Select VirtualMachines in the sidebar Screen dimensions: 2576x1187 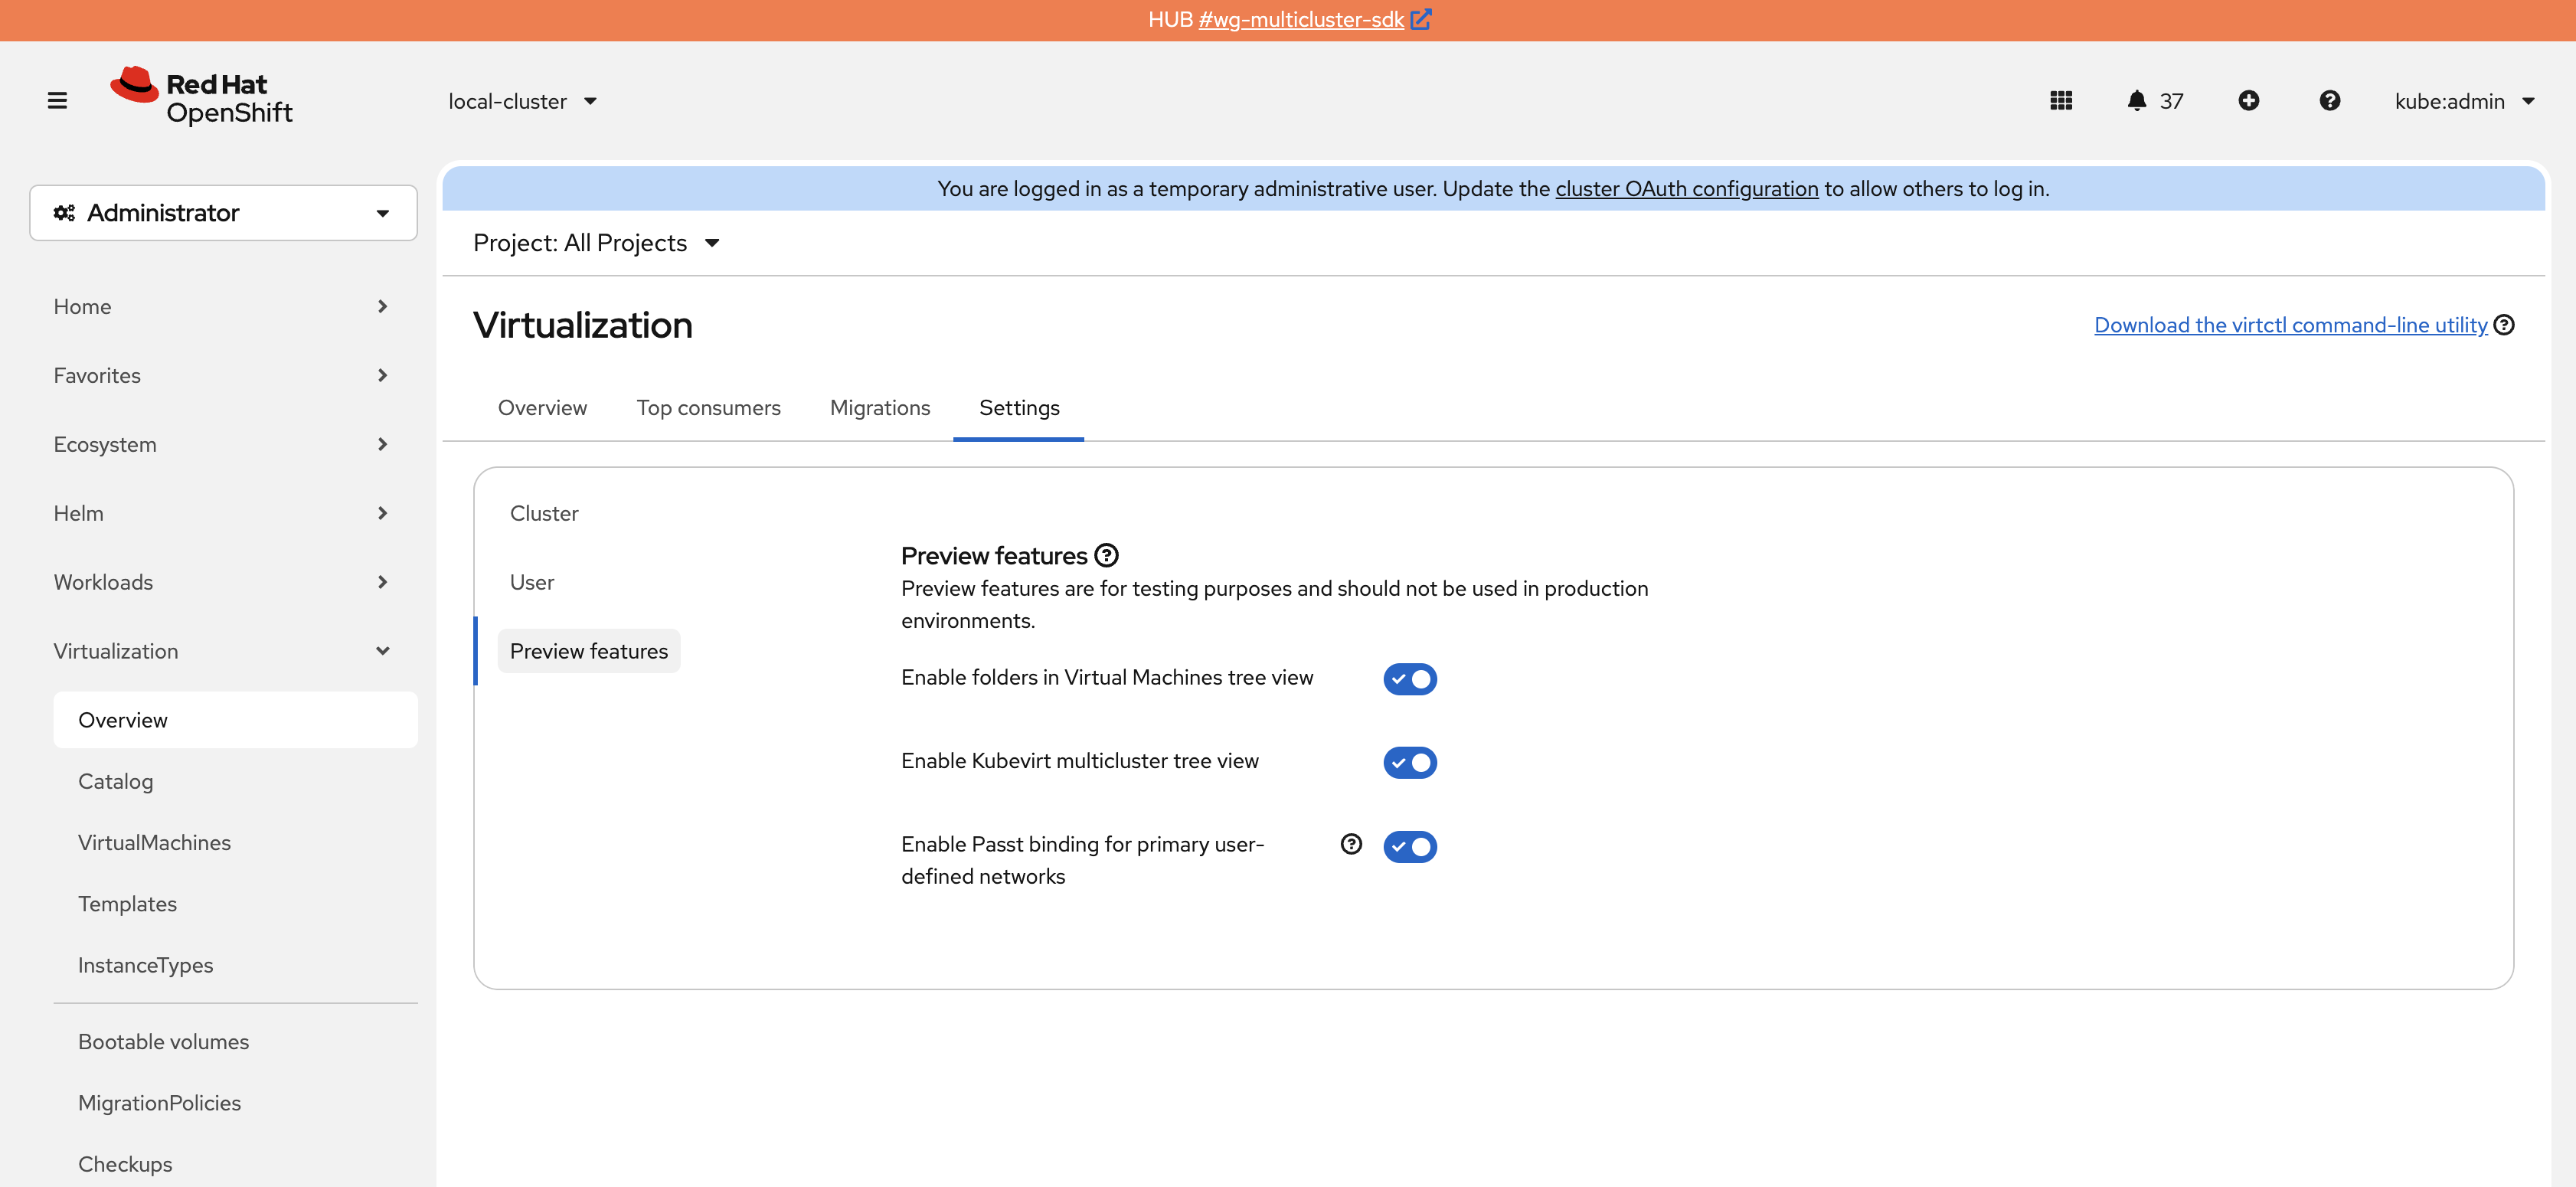click(x=154, y=843)
